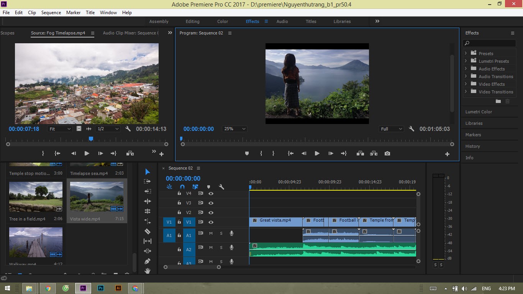Select the Pen tool in the tools panel

tap(148, 261)
